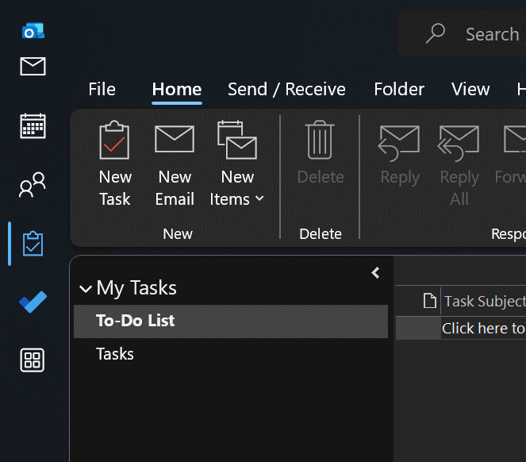Minimize the folder pane with arrow
This screenshot has width=526, height=462.
point(375,272)
